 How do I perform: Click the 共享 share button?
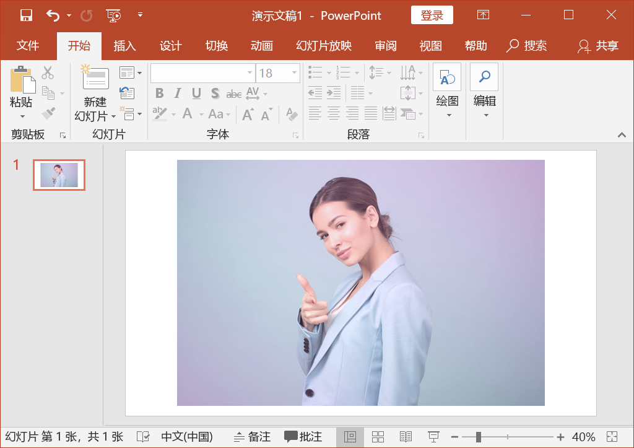[x=599, y=46]
